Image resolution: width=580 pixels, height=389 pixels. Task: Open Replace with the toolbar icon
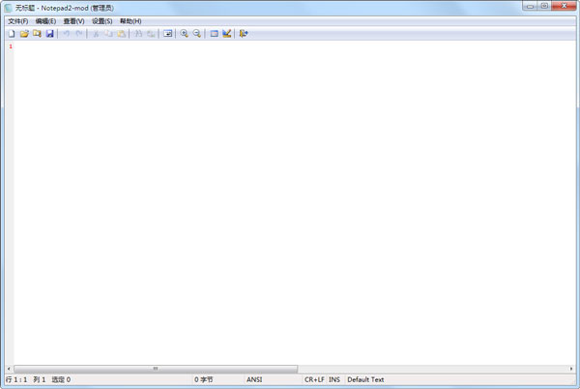pos(151,34)
